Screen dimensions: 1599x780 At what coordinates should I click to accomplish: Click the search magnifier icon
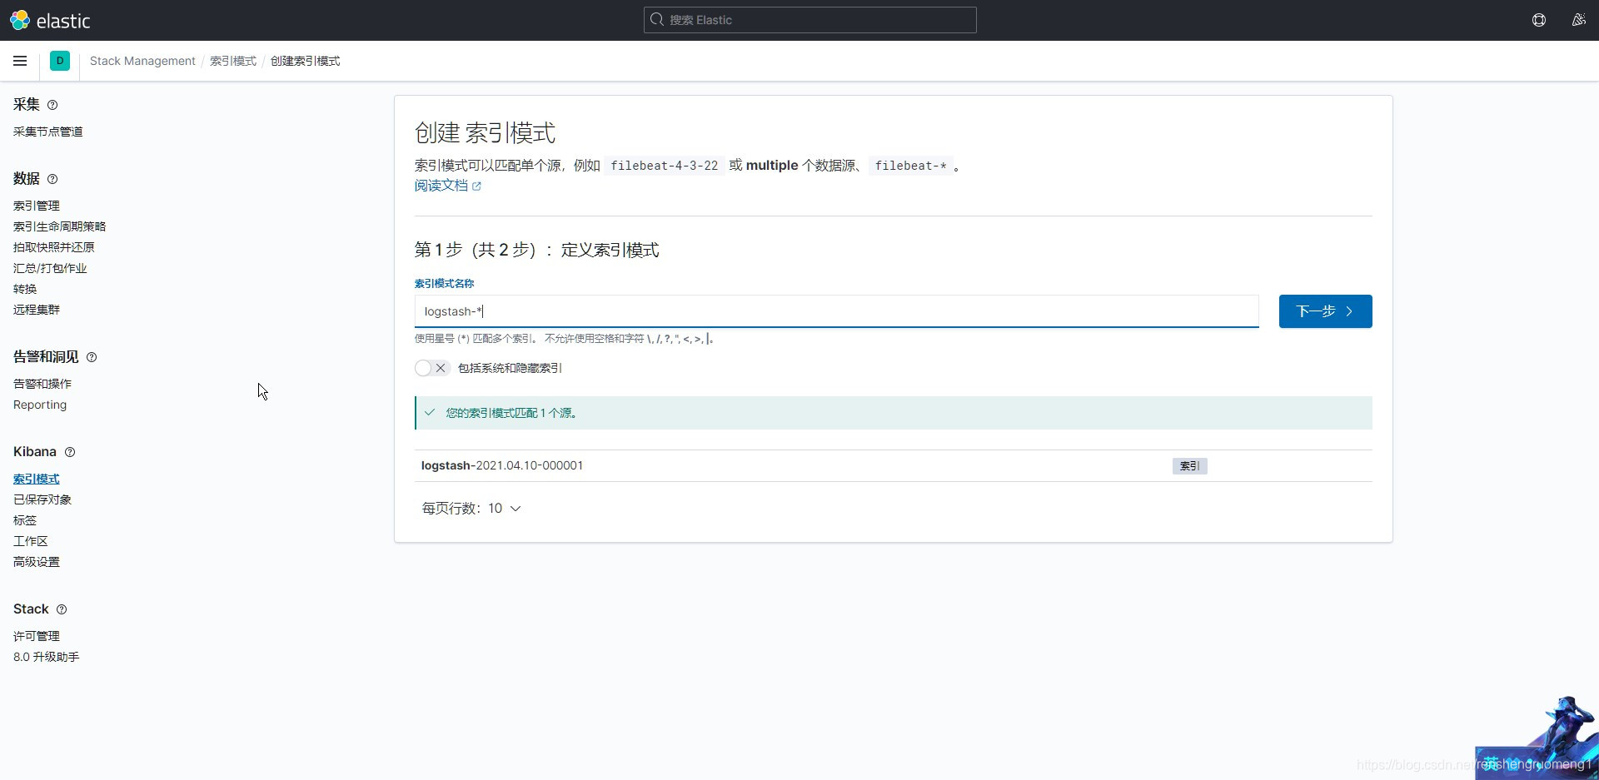657,20
